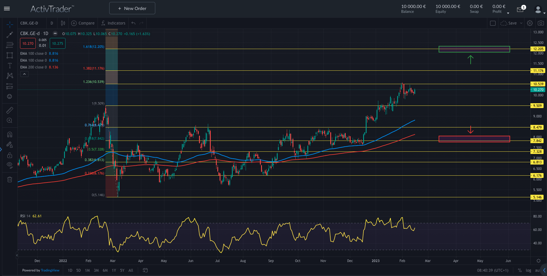Take a chart snapshot with camera icon
The width and height of the screenshot is (547, 276).
click(x=540, y=23)
